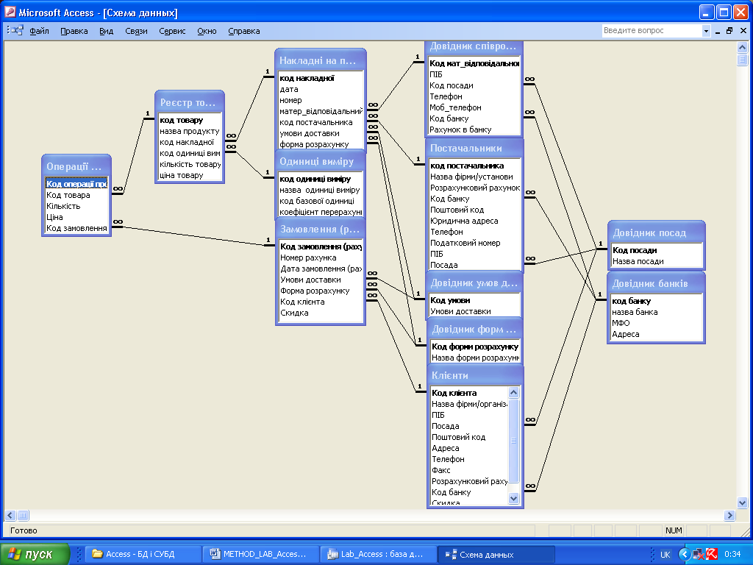Expand the help question dropdown arrow

pos(706,31)
